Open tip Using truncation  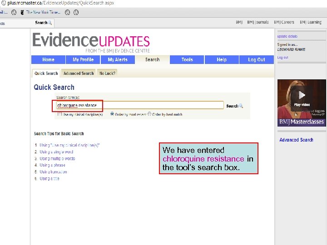point(53,171)
